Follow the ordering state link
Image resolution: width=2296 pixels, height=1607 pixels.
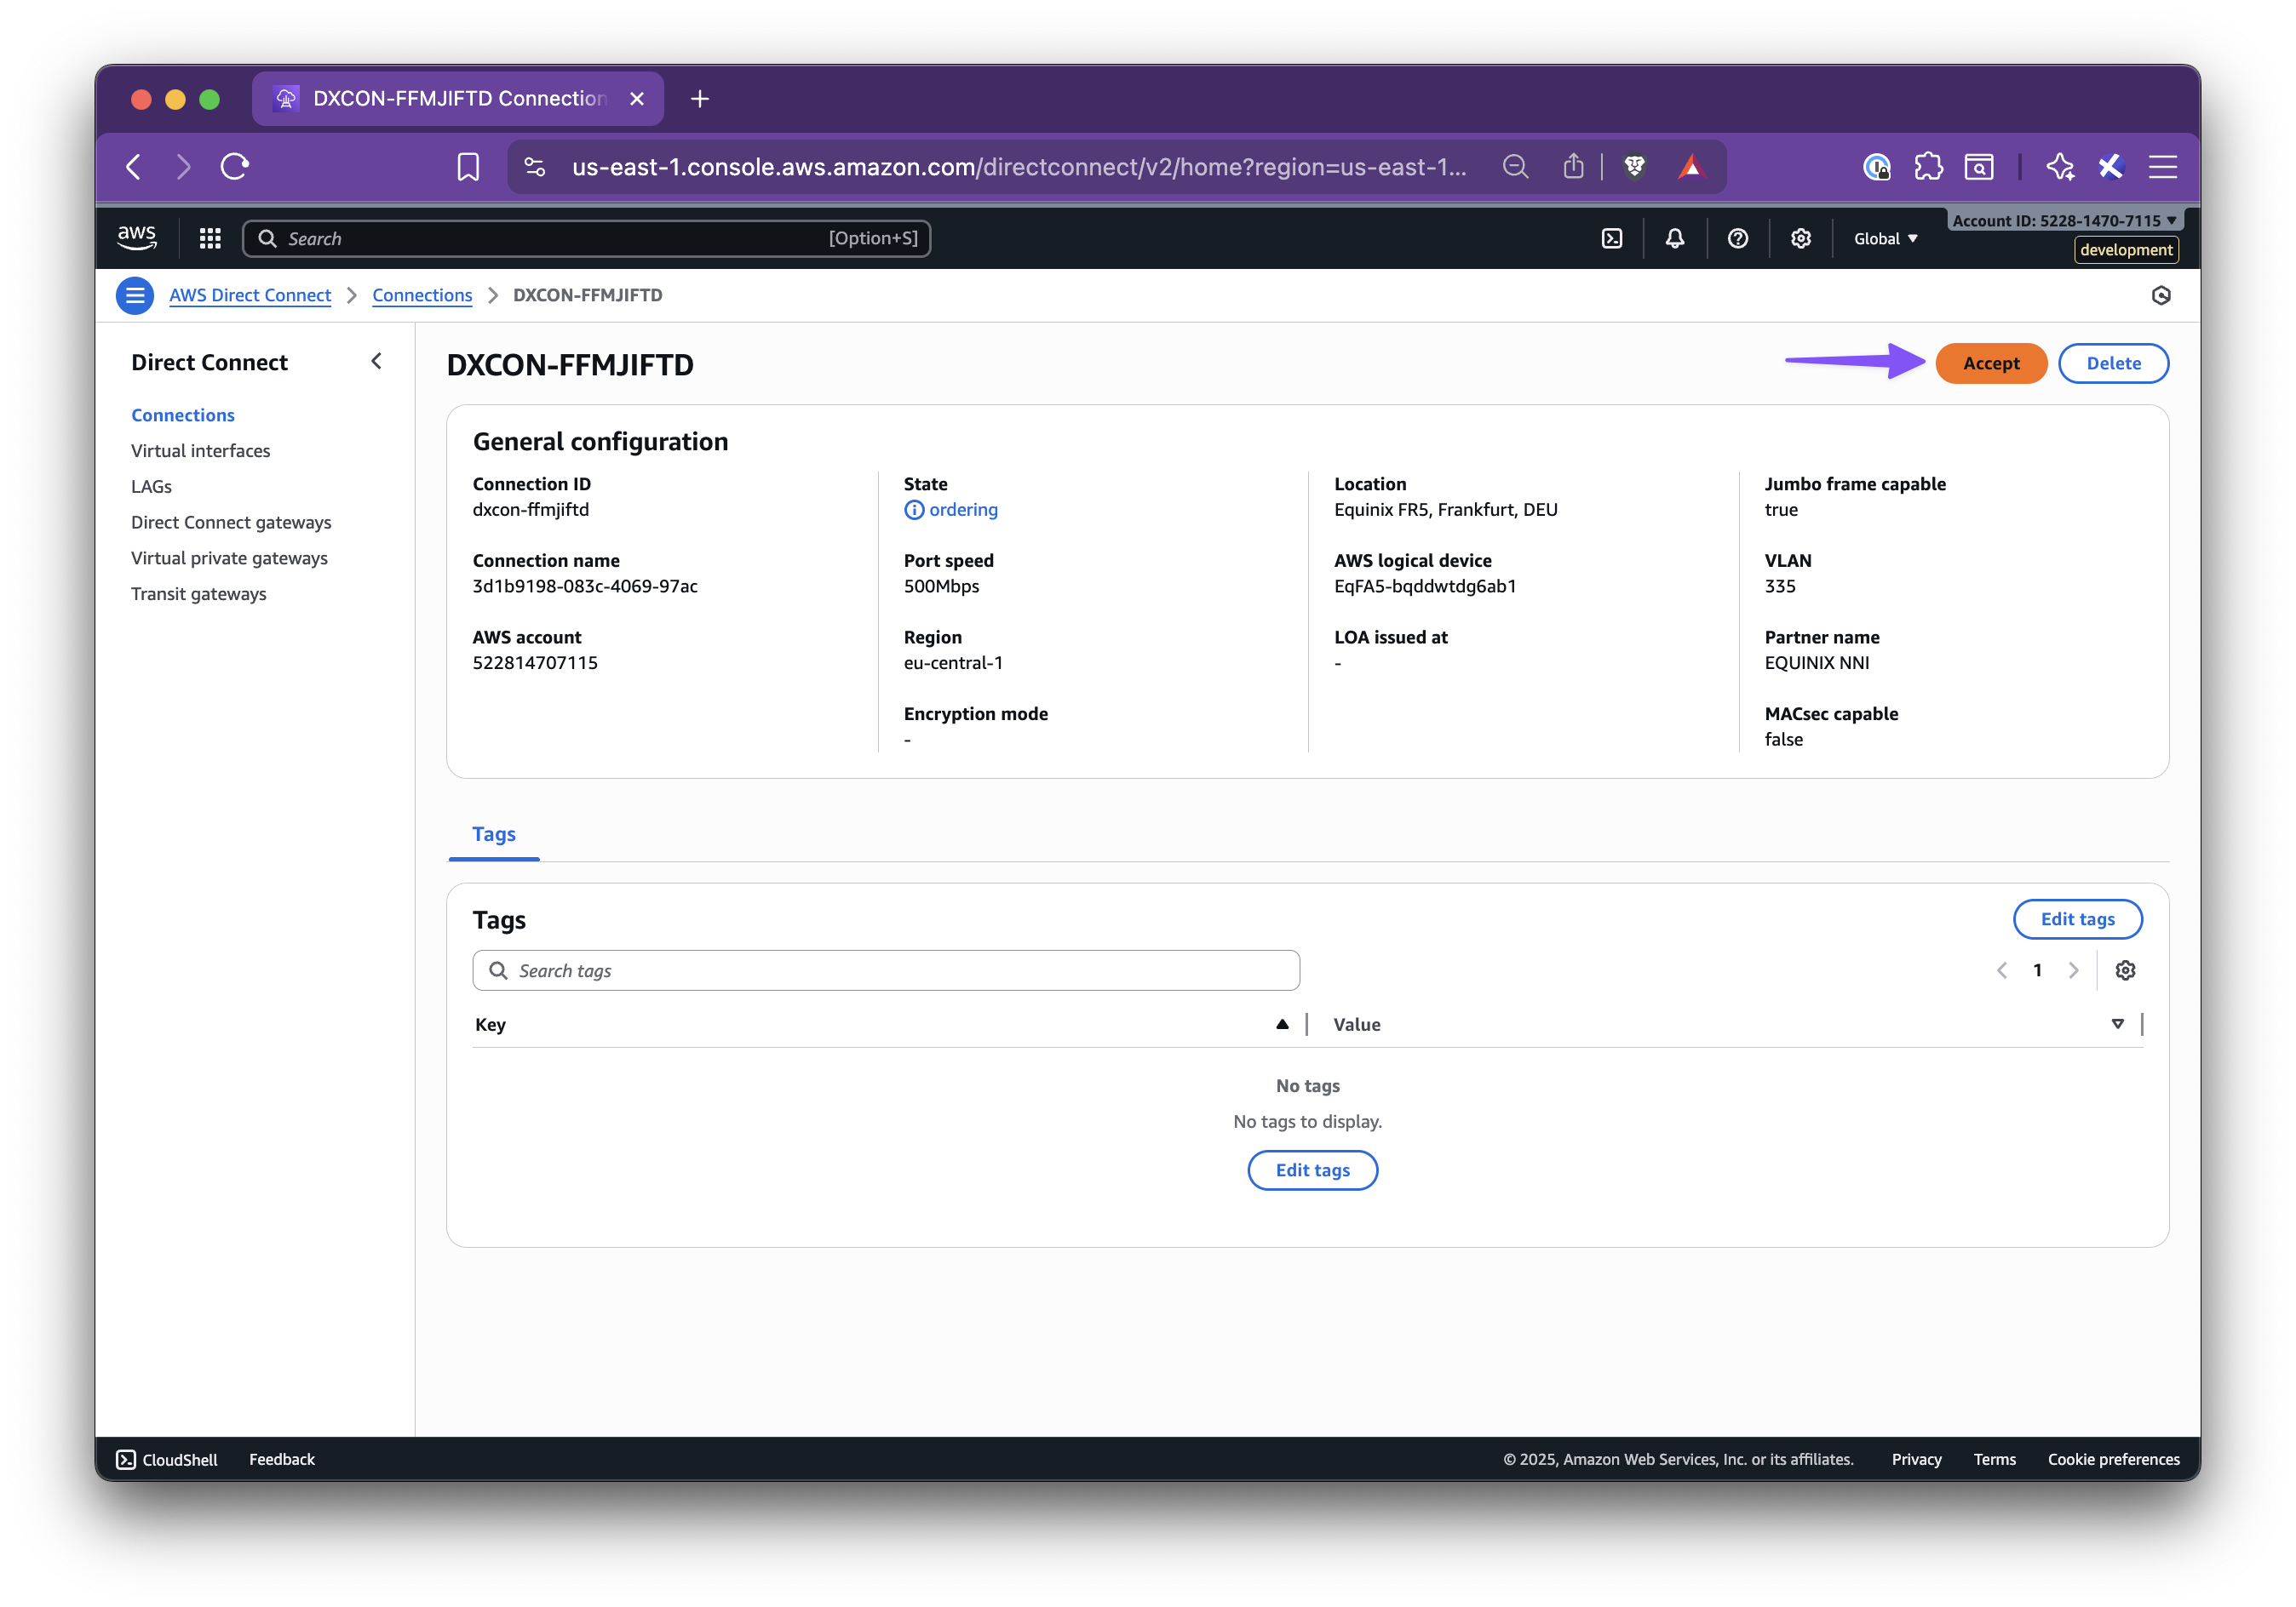pos(962,509)
